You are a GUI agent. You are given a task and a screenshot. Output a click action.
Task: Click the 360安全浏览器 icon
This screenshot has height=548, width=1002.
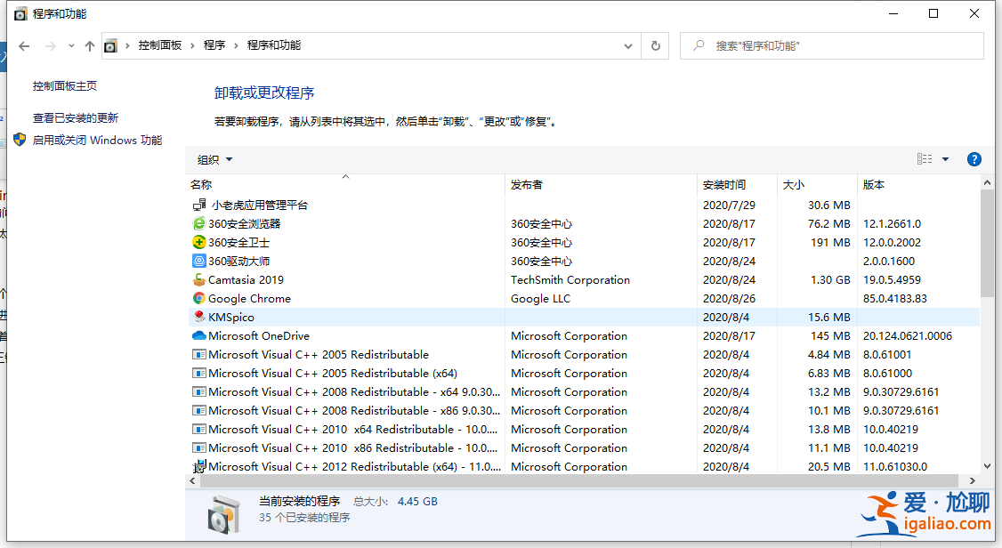click(x=199, y=224)
